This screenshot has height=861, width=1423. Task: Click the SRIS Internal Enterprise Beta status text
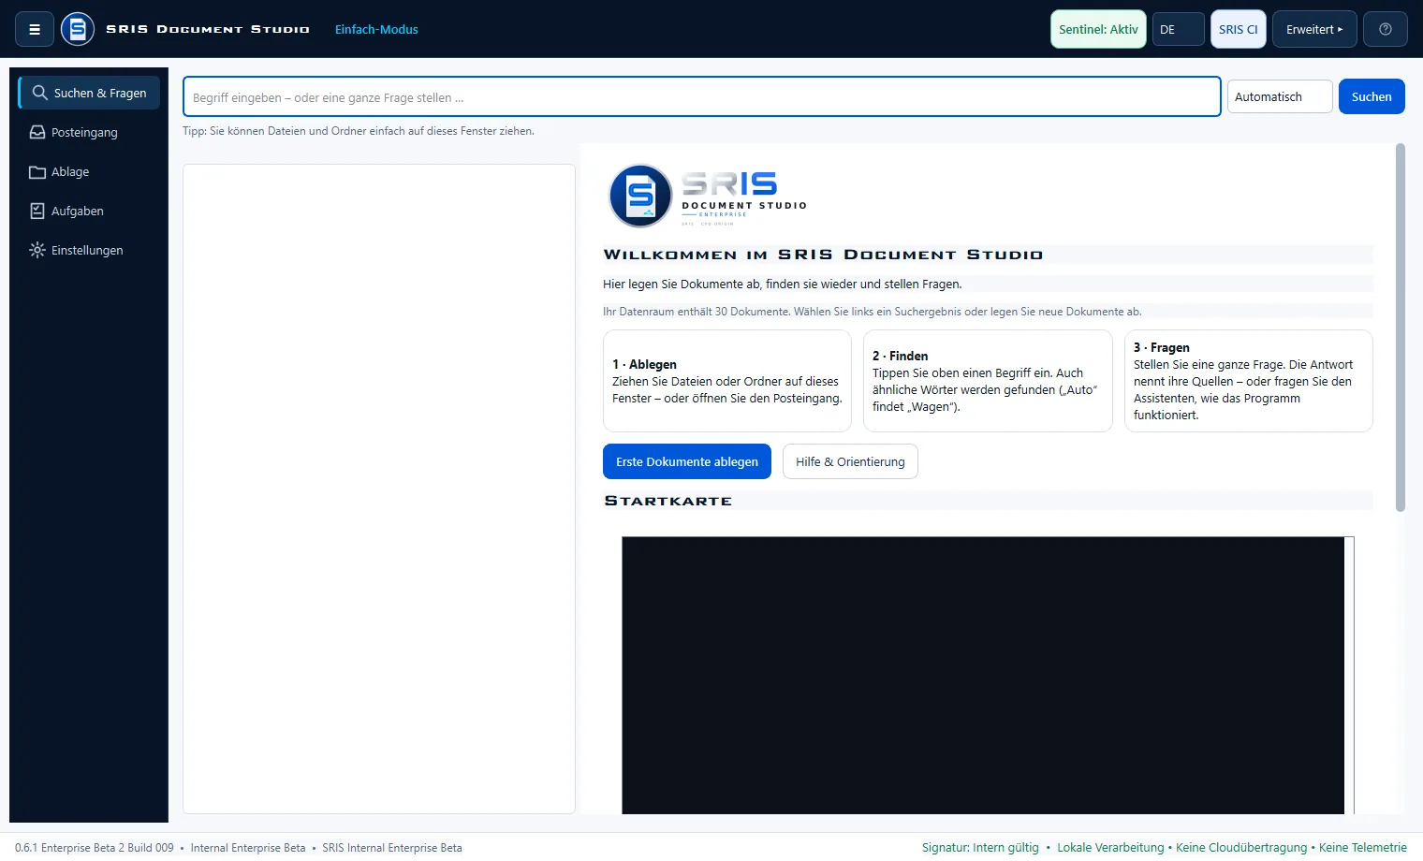[392, 848]
